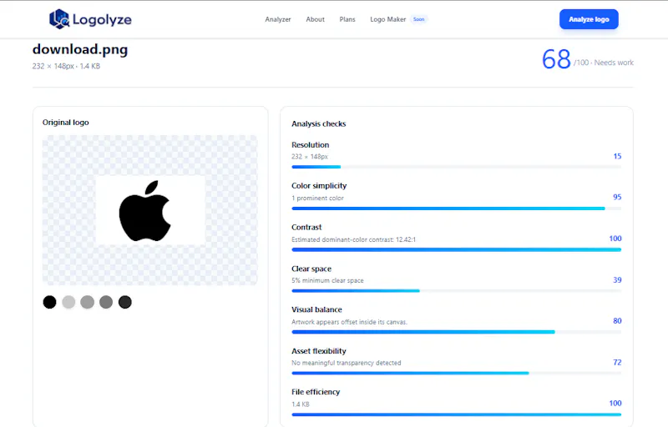Viewport: 668px width, 427px height.
Task: Click the 'Visual balance' check label
Action: [316, 309]
